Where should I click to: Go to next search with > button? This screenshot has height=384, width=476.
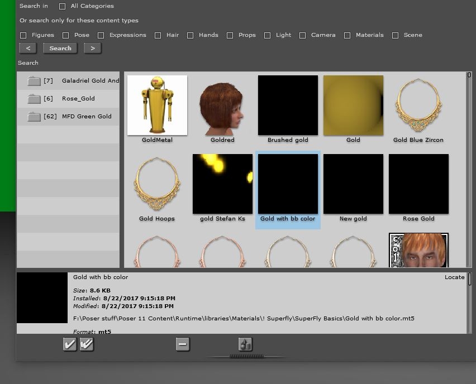coord(92,49)
